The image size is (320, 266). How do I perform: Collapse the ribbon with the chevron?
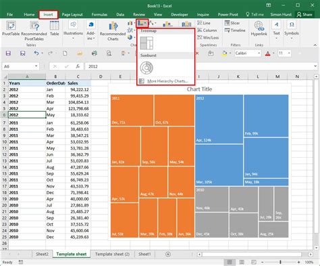(x=315, y=45)
